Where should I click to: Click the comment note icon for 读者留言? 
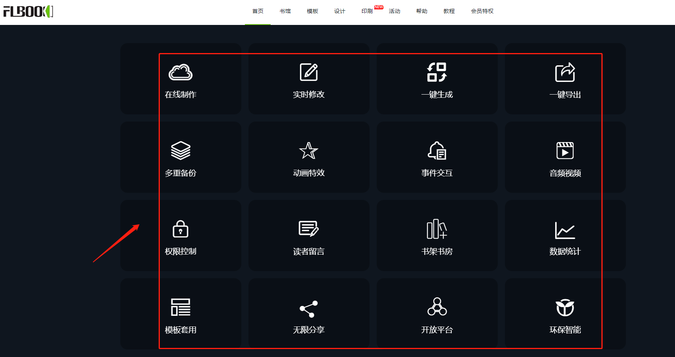(x=309, y=229)
